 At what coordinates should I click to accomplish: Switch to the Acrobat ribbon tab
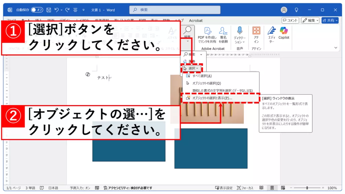(196, 21)
